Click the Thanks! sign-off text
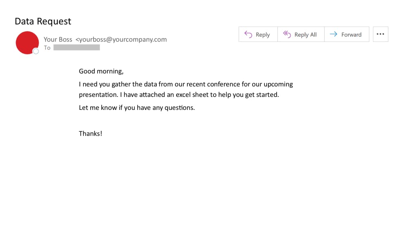 pos(91,133)
